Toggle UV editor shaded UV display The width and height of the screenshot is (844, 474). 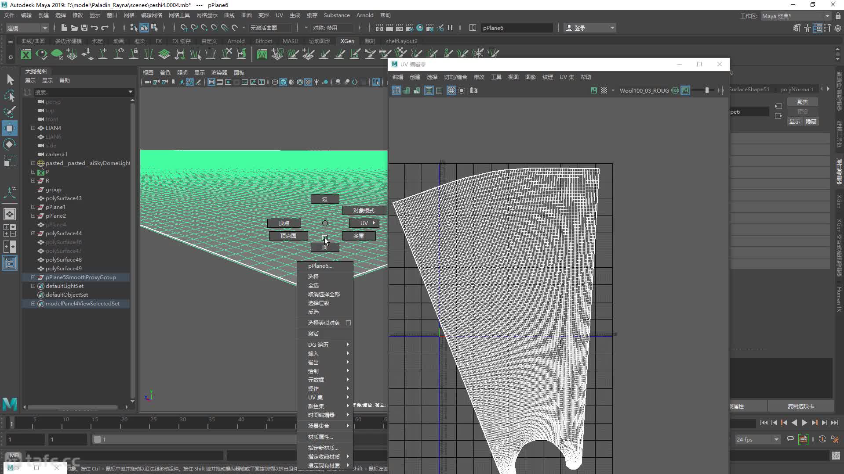point(406,90)
